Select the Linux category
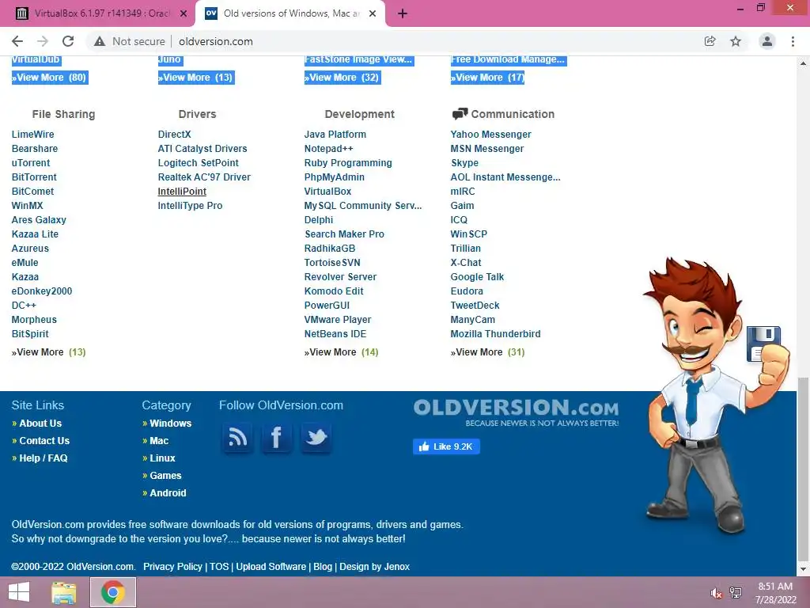 [x=162, y=458]
